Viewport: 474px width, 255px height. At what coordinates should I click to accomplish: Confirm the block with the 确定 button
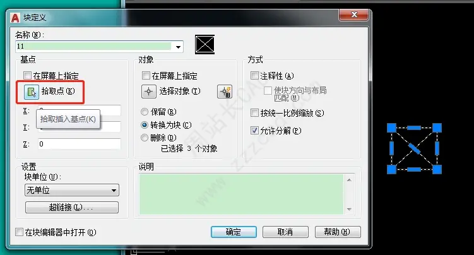click(x=234, y=232)
